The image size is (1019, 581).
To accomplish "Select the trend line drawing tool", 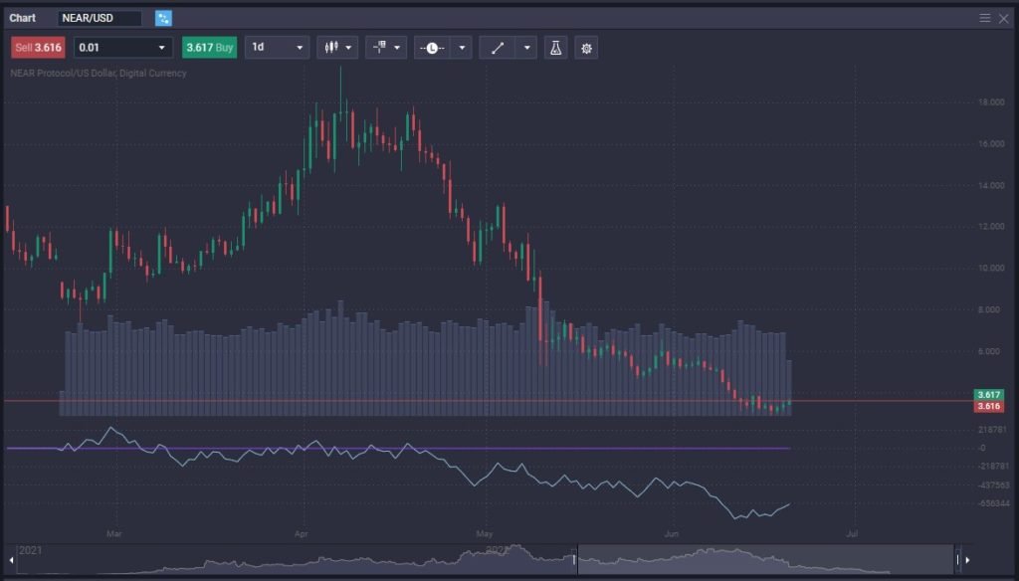I will [x=497, y=48].
